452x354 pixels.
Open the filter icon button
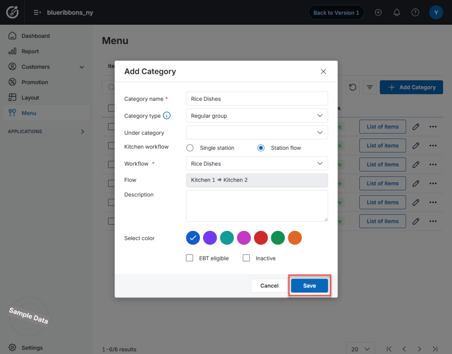369,87
